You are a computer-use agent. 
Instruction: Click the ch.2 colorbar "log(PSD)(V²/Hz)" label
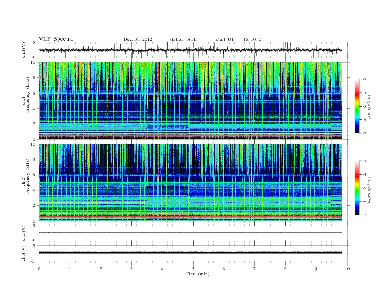pos(369,190)
